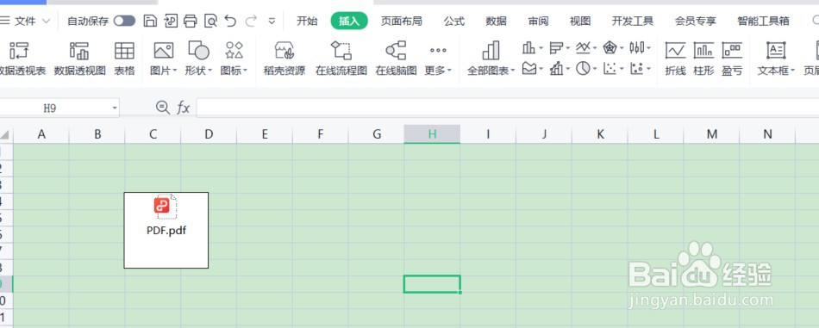Click the redo arrow icon
This screenshot has width=819, height=328.
pos(251,21)
